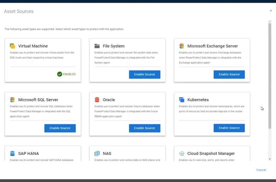
Task: Enable Source for File System
Action: [x=144, y=74]
